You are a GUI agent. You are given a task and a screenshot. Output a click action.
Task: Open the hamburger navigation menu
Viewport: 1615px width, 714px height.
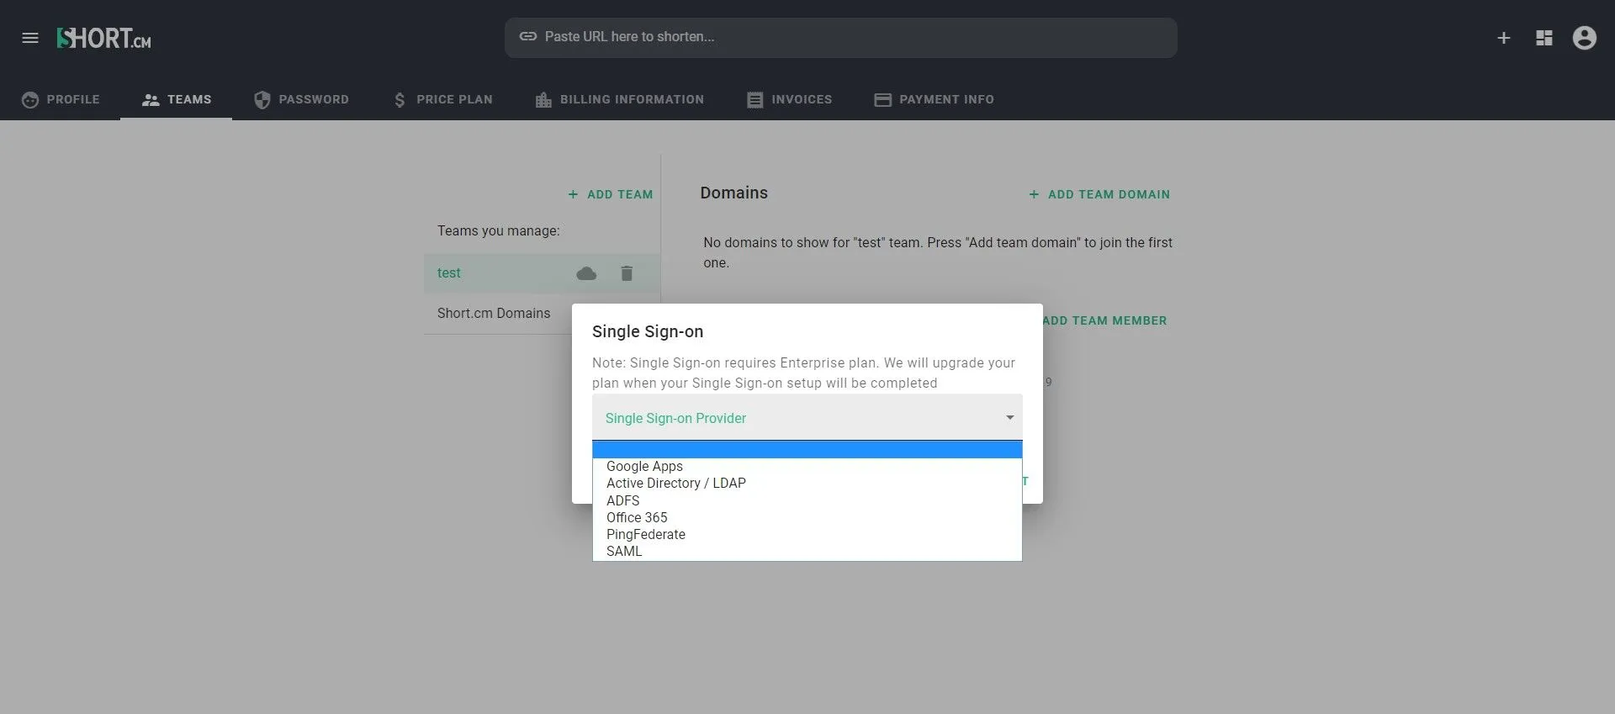point(30,38)
